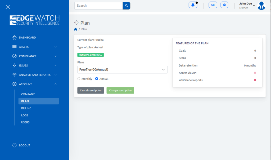271x160 pixels.
Task: Open the notifications bell
Action: point(193,5)
